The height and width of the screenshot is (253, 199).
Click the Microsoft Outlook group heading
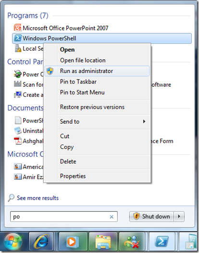click(25, 154)
